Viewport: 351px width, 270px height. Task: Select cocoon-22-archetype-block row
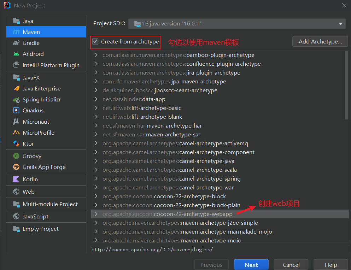(220, 196)
